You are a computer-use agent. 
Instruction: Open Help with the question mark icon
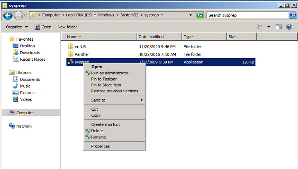pos(289,27)
